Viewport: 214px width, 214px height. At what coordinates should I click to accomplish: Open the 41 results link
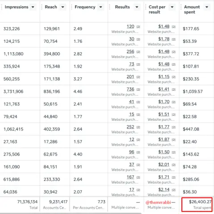pos(132,102)
